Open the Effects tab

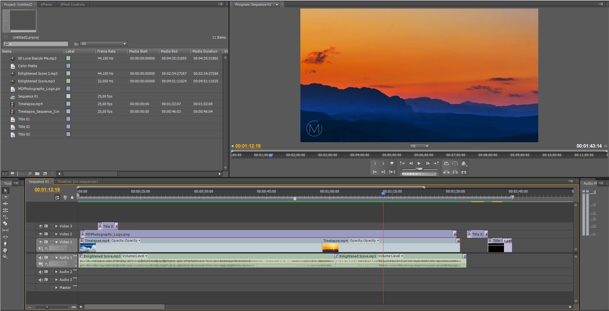(46, 5)
